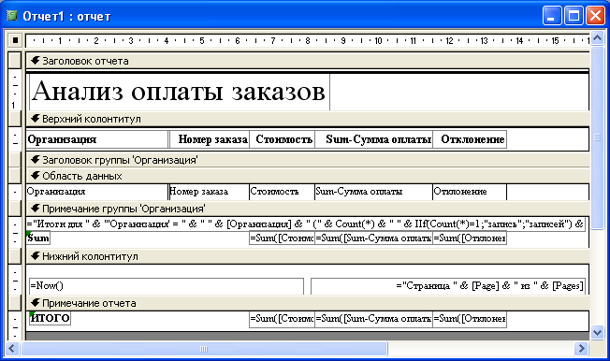Viewport: 610px width, 361px height.
Task: Close the Отчет1 report window
Action: point(595,16)
